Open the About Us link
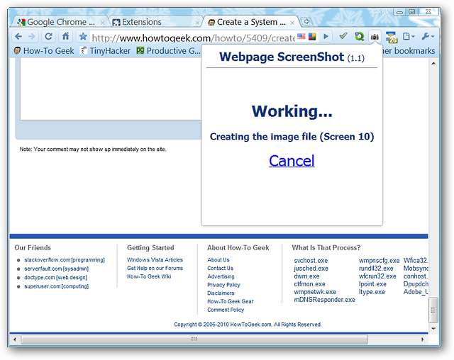This screenshot has height=360, width=454. pyautogui.click(x=218, y=259)
